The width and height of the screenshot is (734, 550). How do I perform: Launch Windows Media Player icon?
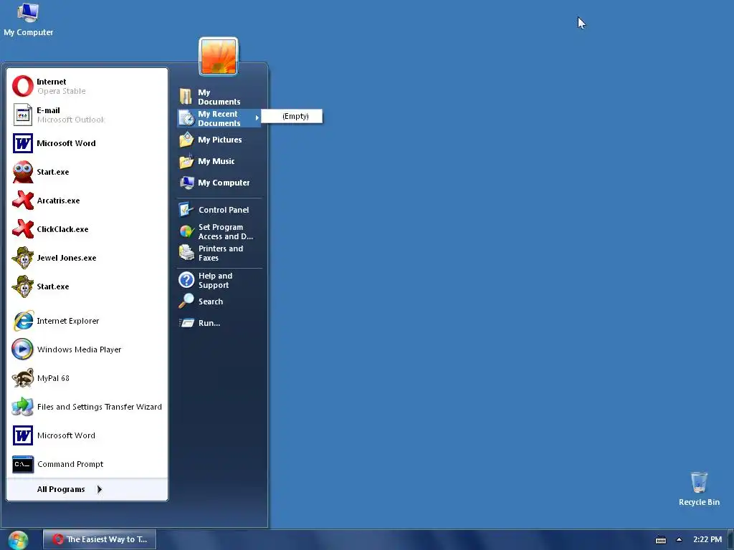pyautogui.click(x=22, y=349)
